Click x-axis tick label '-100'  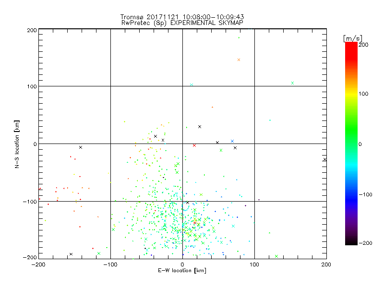[x=110, y=264]
